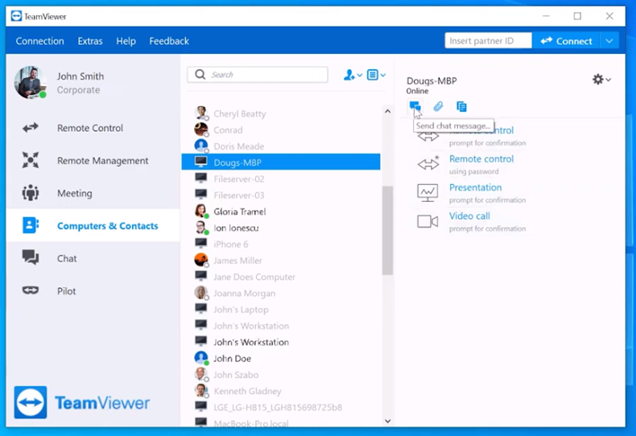Click the John Smith account name
Image resolution: width=636 pixels, height=436 pixels.
81,76
